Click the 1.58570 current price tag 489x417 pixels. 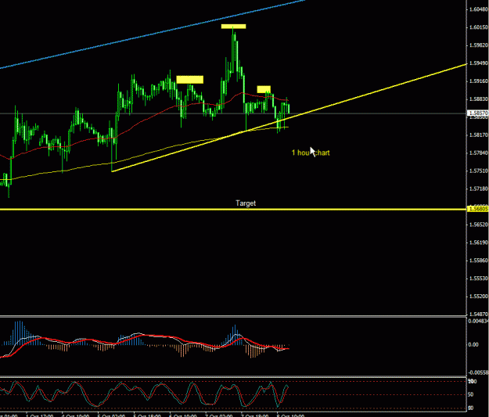[x=477, y=113]
